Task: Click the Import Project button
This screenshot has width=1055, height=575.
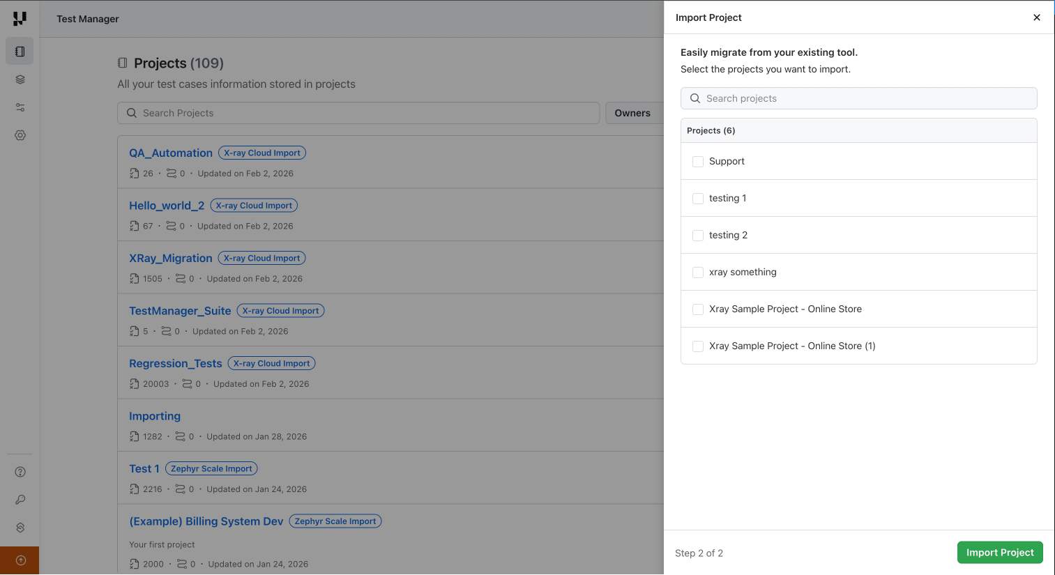Action: click(1000, 552)
